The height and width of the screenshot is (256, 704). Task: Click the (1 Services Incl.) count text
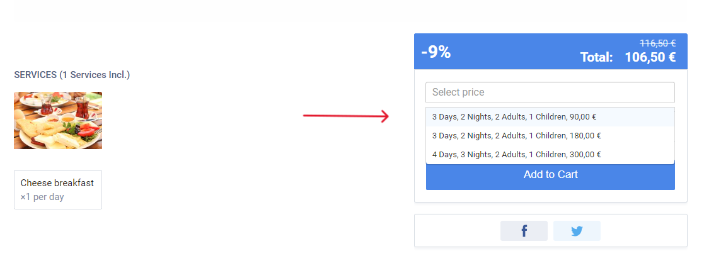95,75
